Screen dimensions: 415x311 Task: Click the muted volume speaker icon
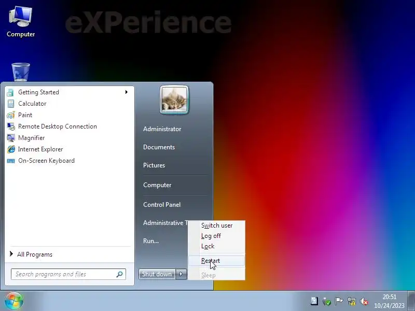coord(364,301)
